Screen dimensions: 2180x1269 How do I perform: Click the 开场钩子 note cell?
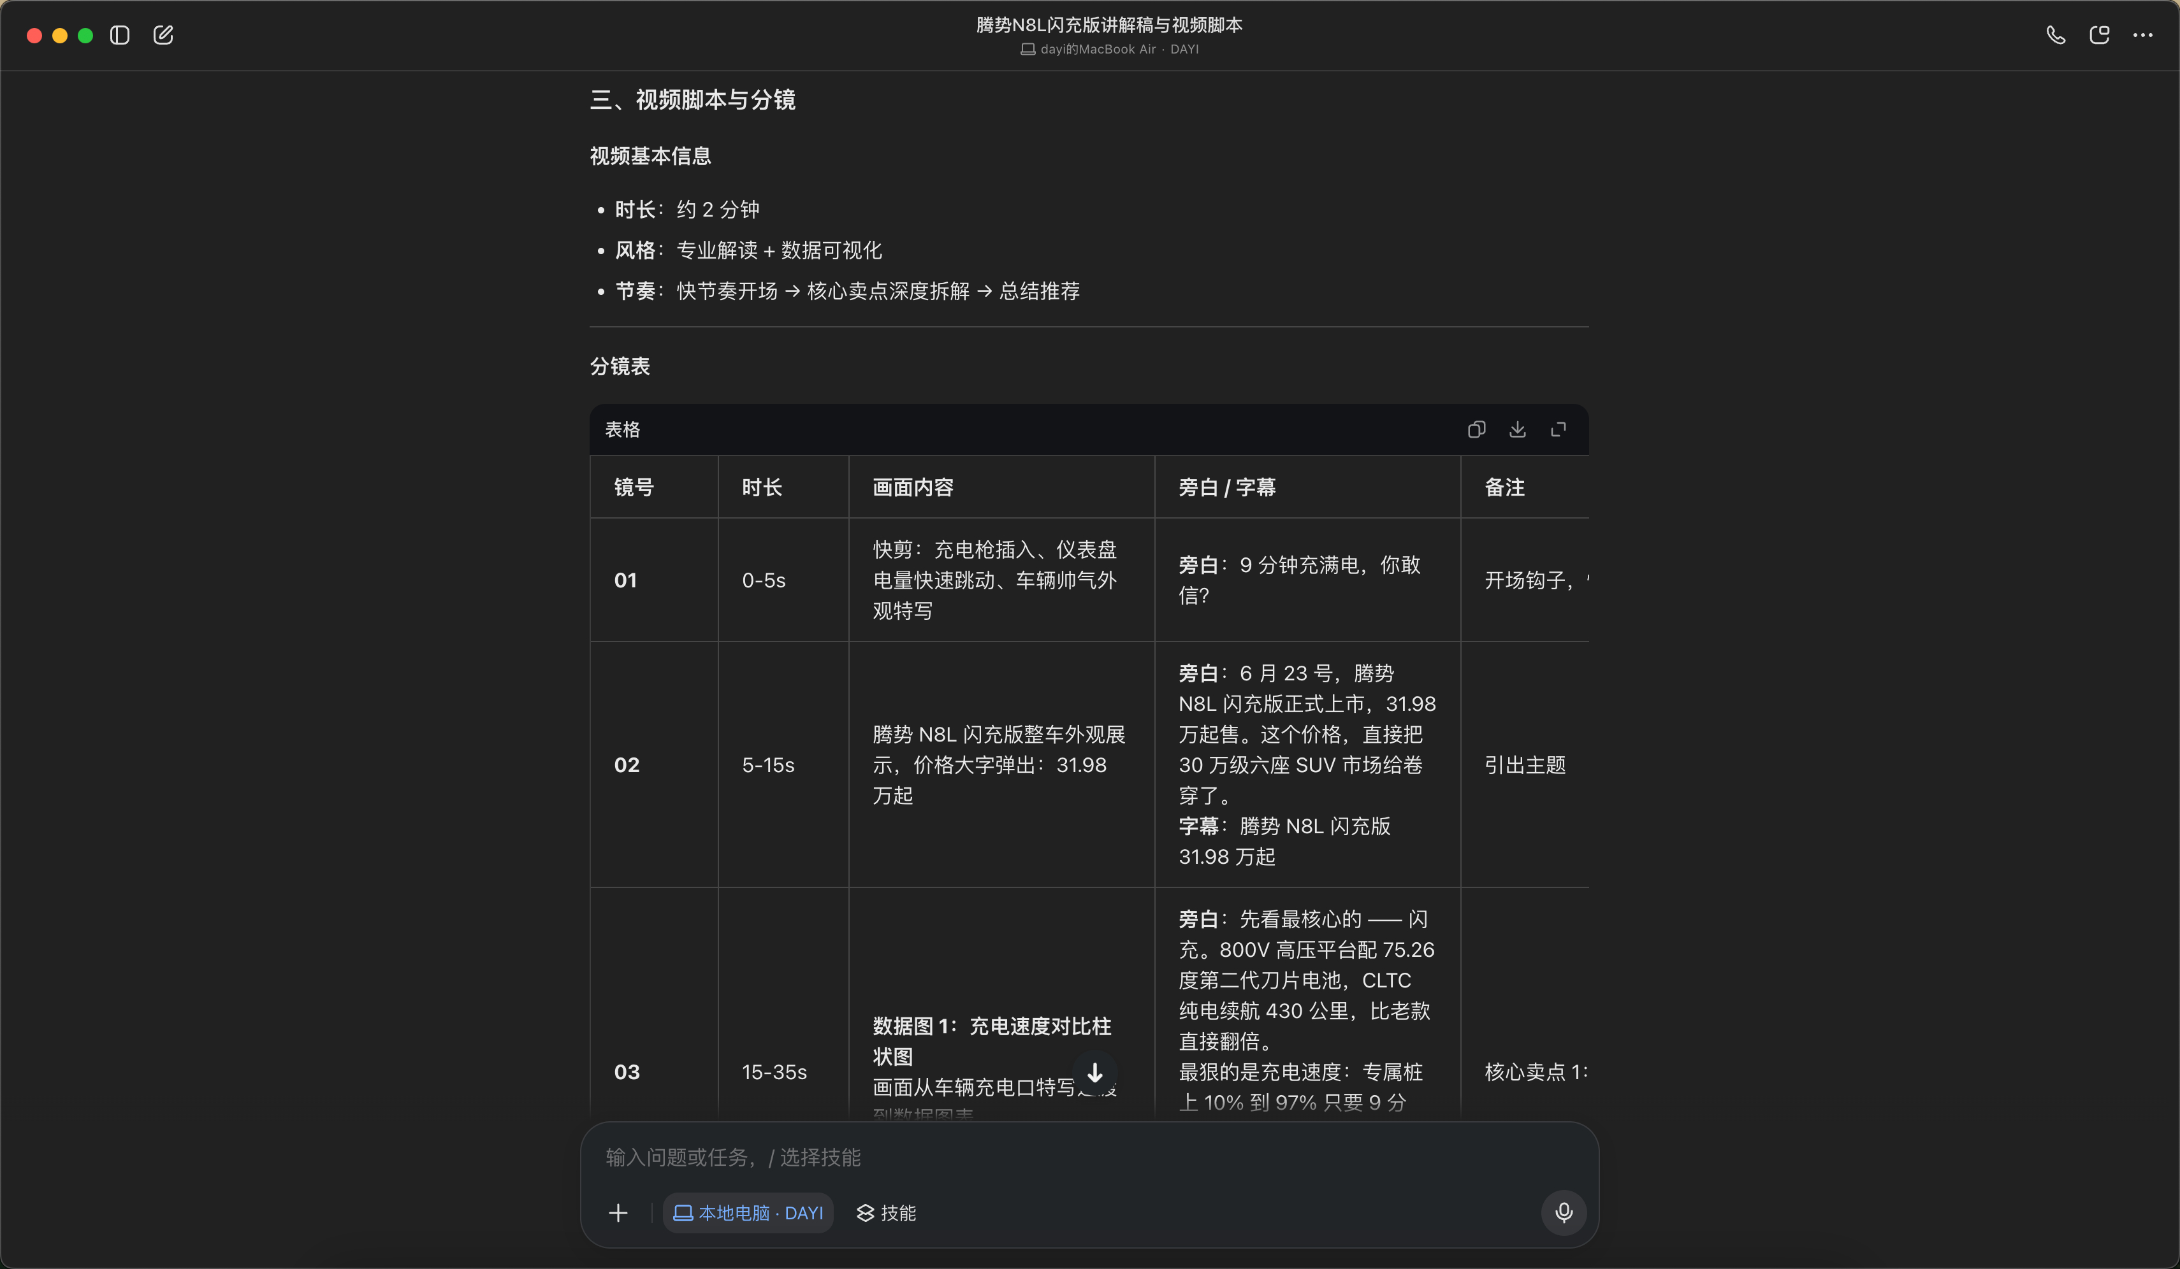tap(1525, 580)
